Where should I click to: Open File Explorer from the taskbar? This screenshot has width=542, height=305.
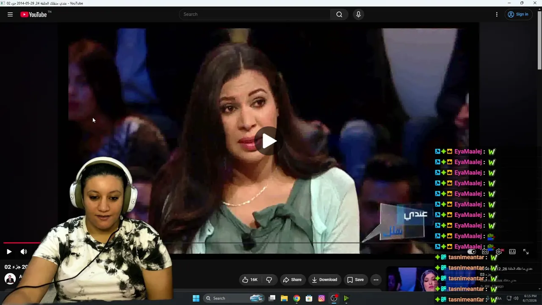[x=284, y=298]
